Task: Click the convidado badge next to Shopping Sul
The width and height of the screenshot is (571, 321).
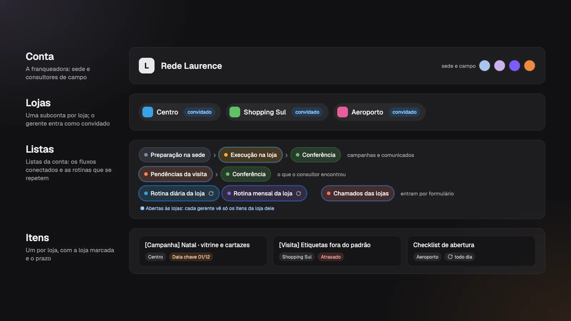Action: tap(307, 112)
